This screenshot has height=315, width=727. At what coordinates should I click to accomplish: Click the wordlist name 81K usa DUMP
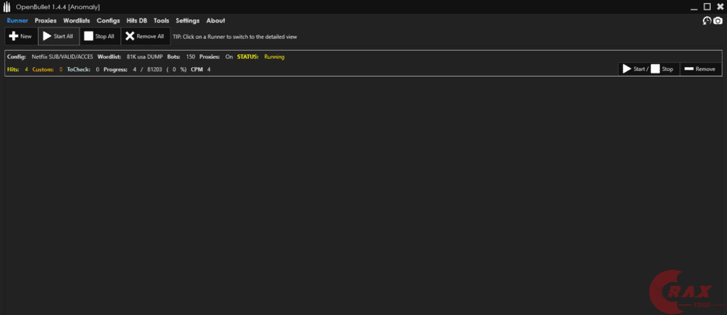tap(145, 57)
